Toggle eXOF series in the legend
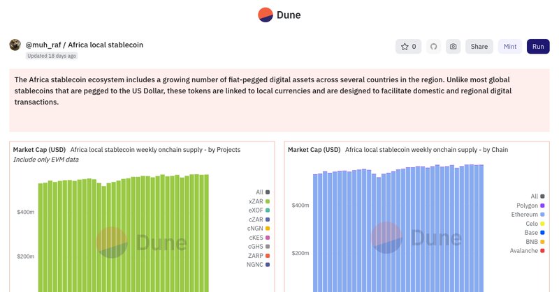Screen dimensions: 559x292 coord(259,210)
